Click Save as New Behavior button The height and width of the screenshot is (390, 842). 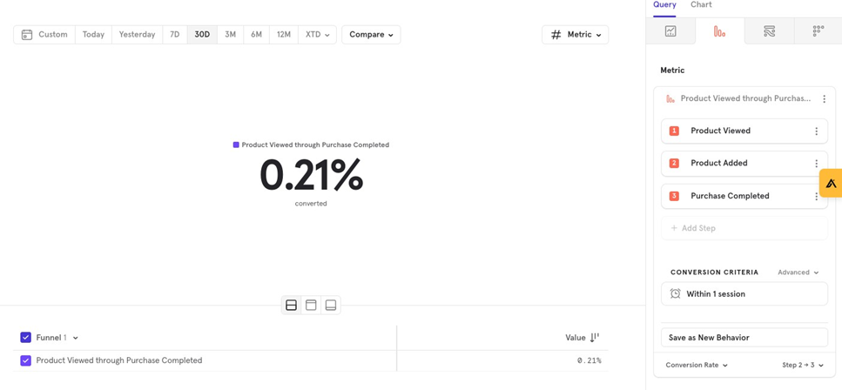[x=744, y=338]
